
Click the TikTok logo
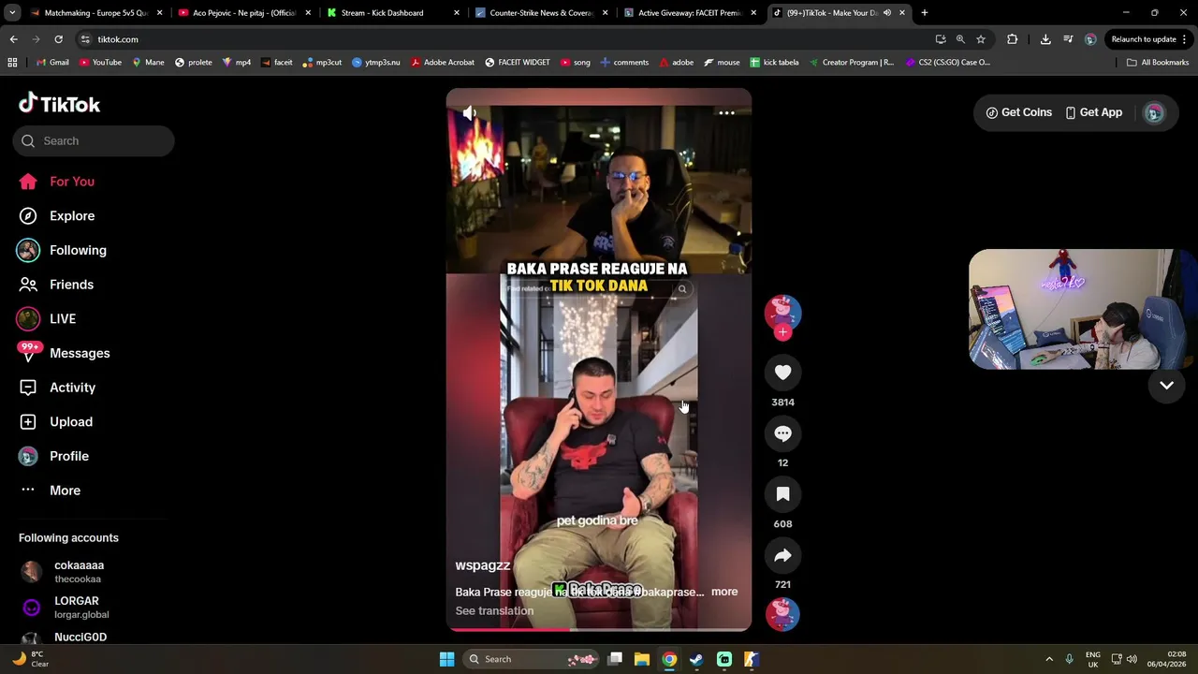pos(59,103)
